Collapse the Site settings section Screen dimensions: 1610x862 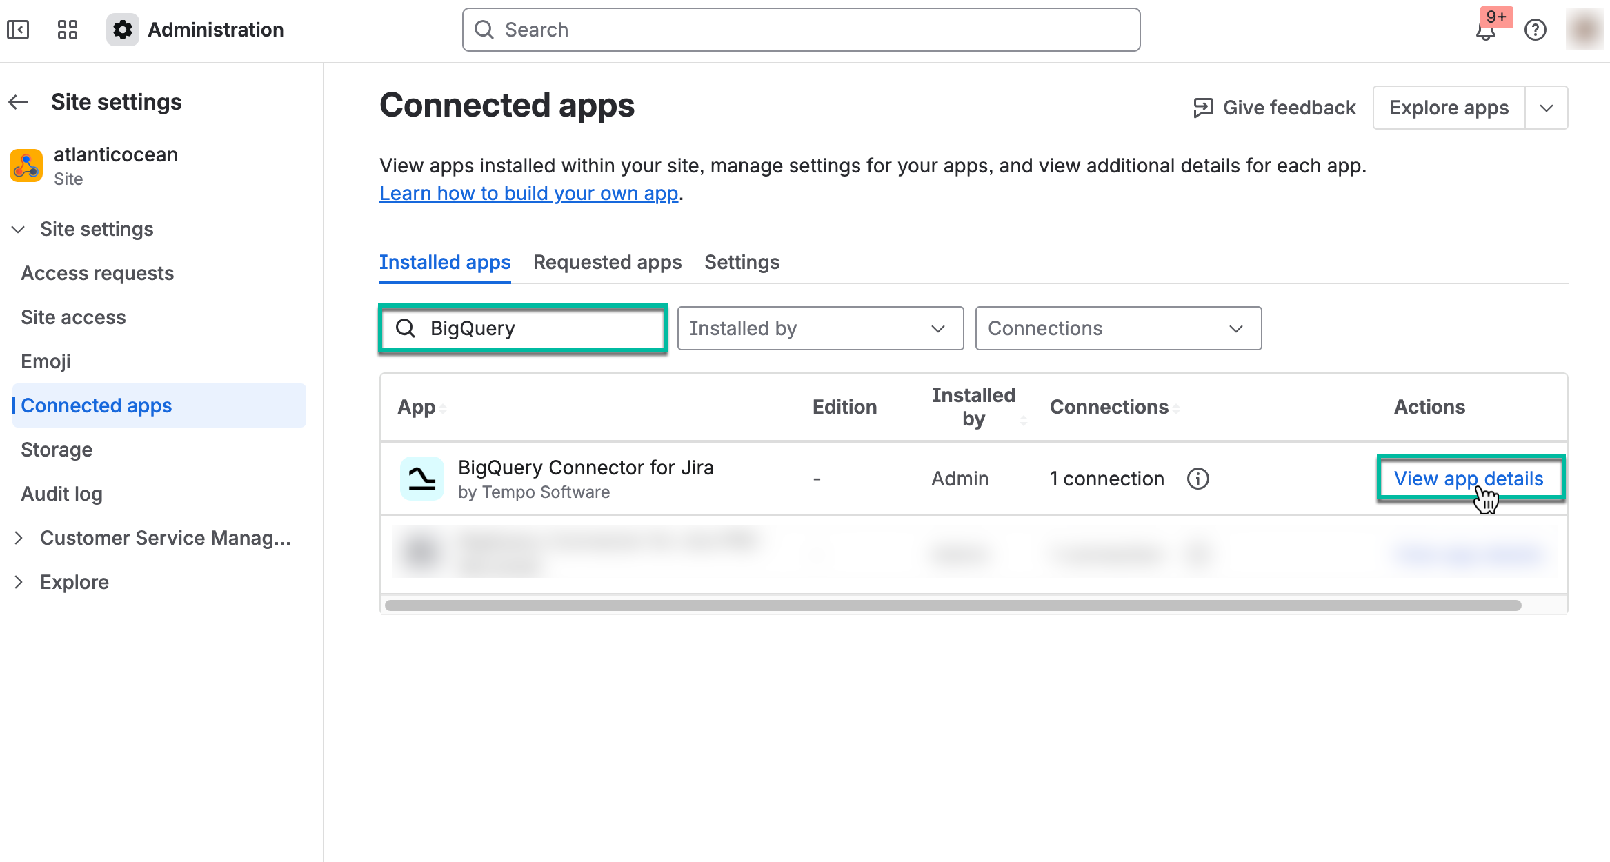[x=19, y=229]
